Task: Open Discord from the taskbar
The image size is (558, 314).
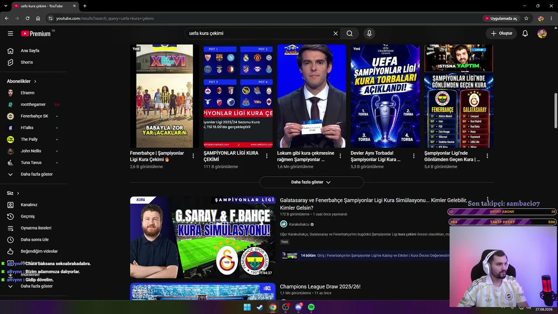Action: pyautogui.click(x=299, y=307)
